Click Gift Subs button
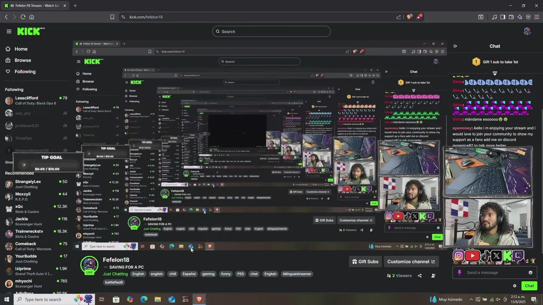This screenshot has width=543, height=305. point(366,261)
